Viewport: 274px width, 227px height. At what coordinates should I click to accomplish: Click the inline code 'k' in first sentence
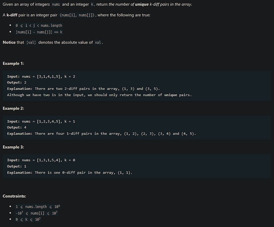(x=92, y=4)
